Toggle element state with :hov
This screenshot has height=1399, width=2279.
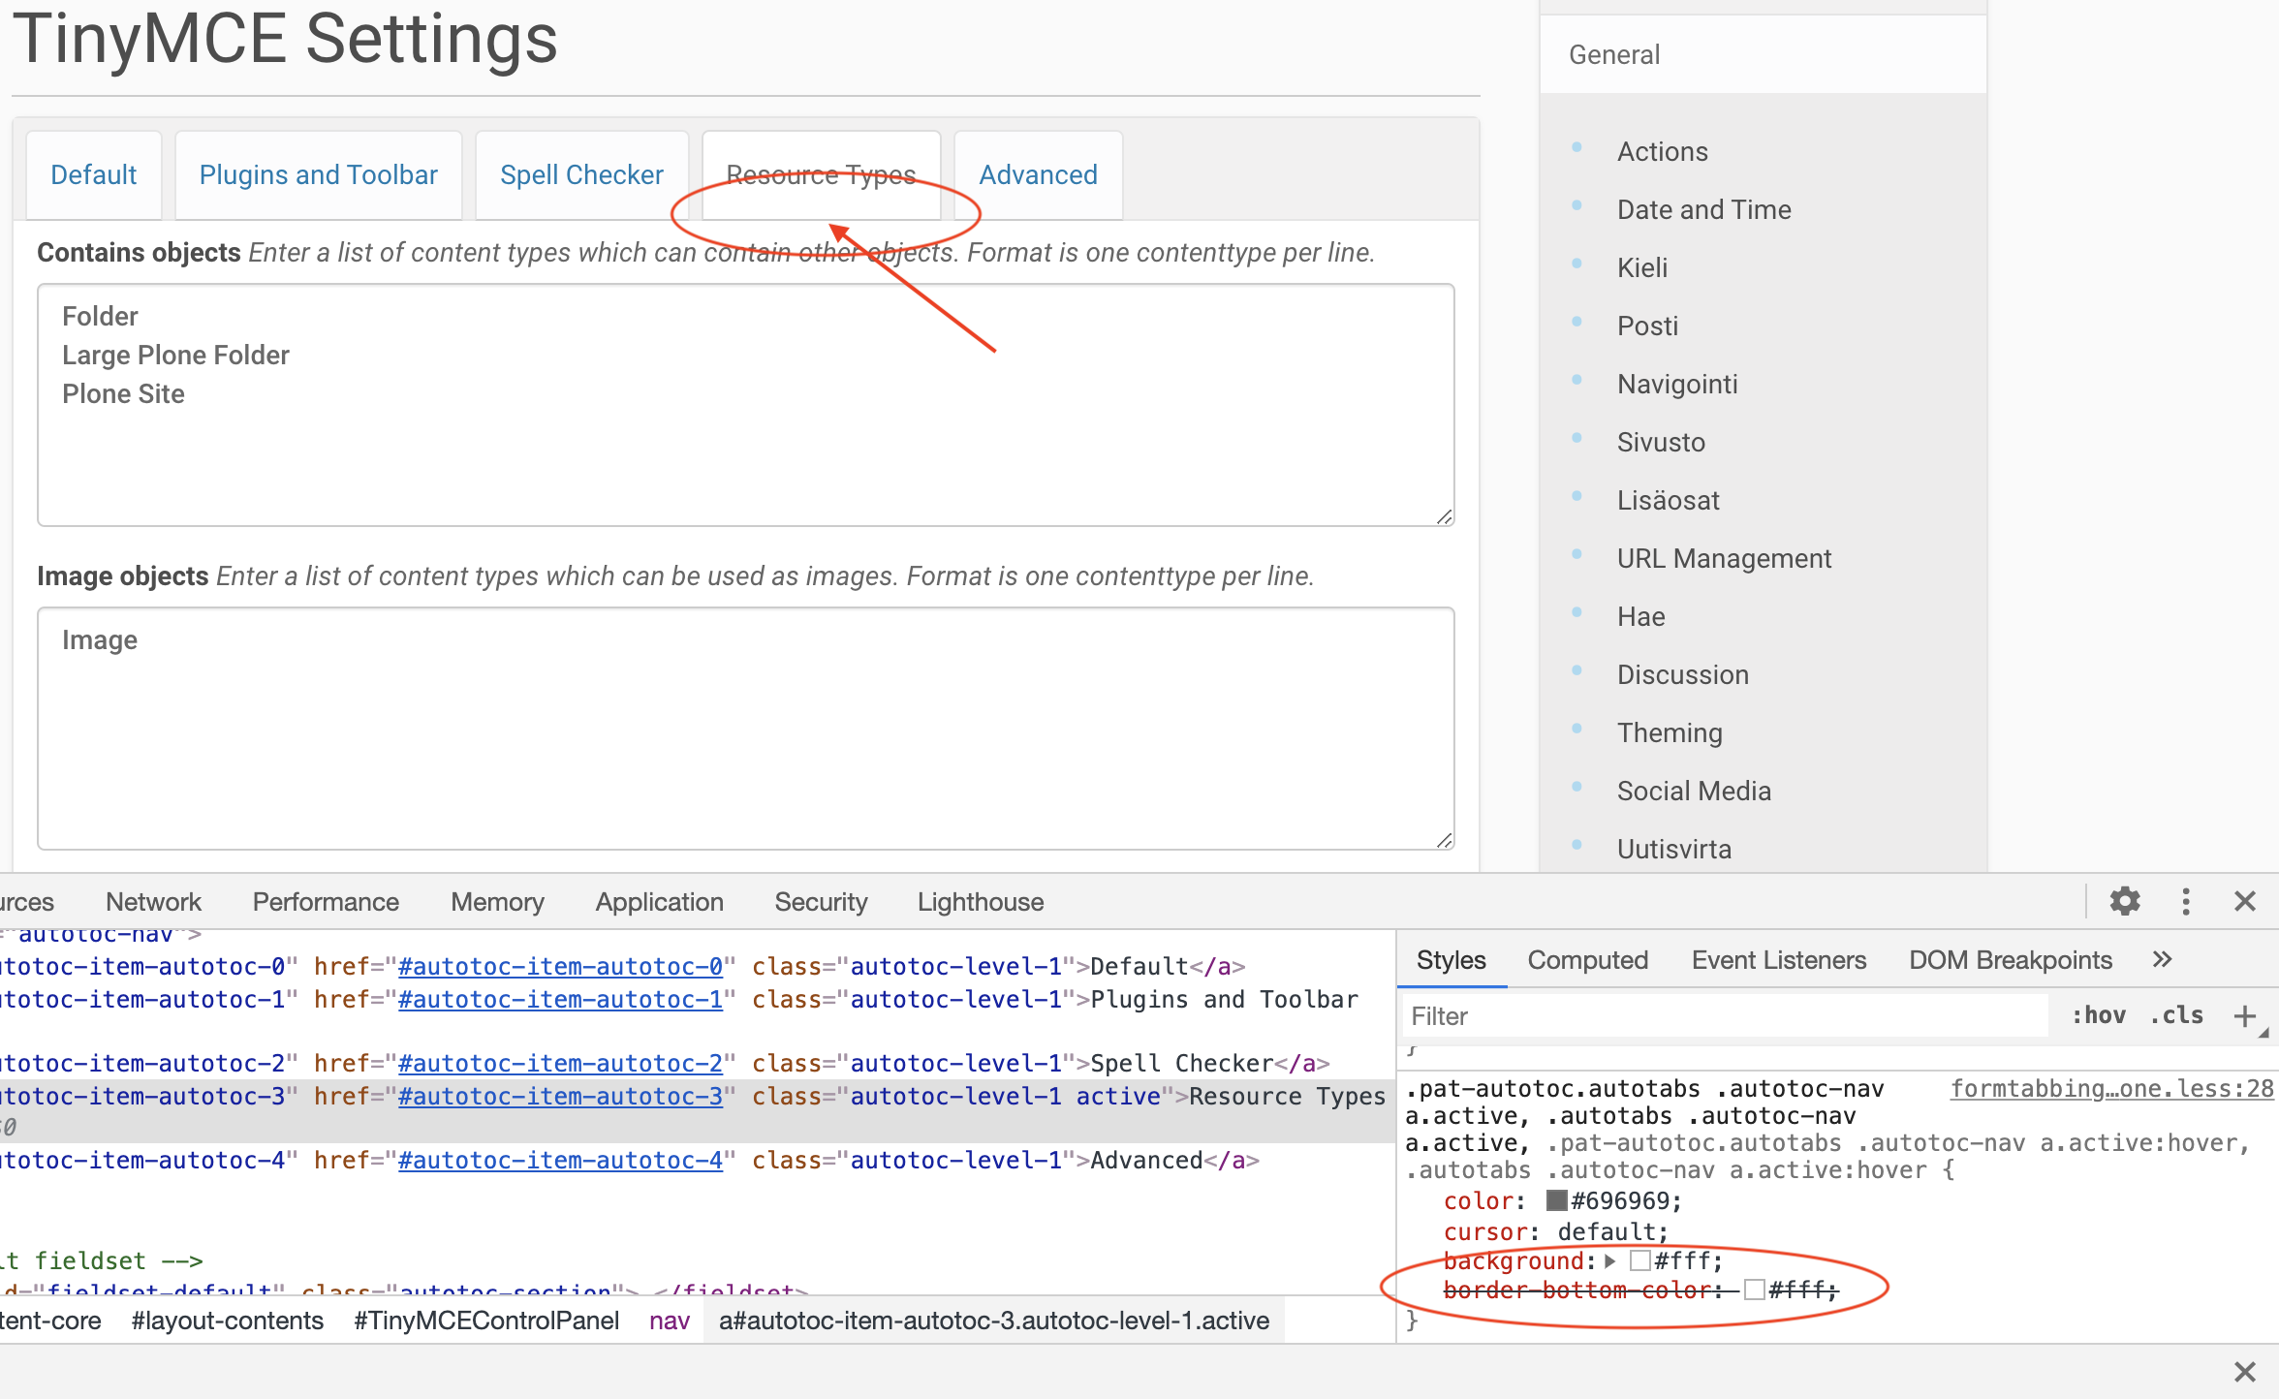[2099, 1015]
